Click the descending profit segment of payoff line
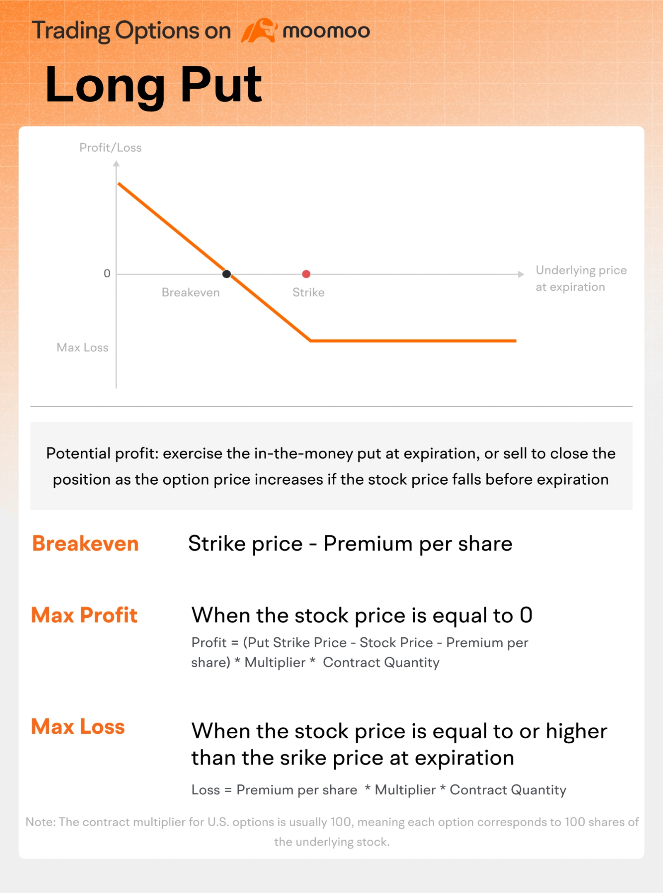The height and width of the screenshot is (893, 663). click(214, 261)
